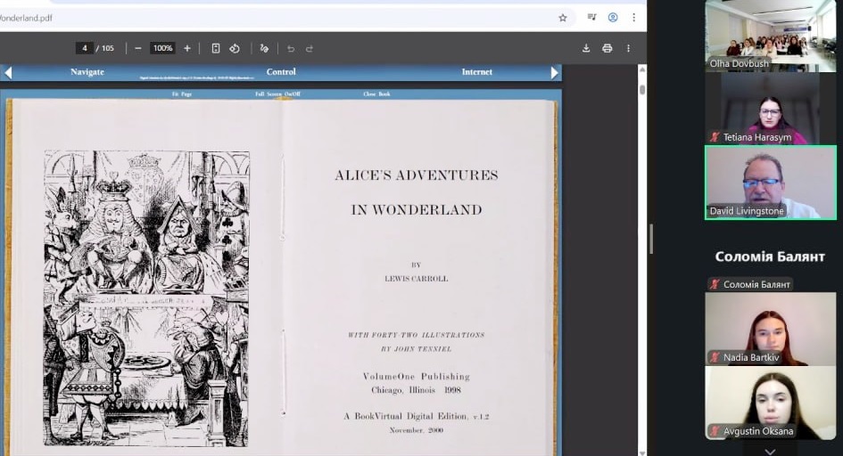The height and width of the screenshot is (456, 843).
Task: Zoom in the PDF with plus button
Action: click(x=186, y=48)
